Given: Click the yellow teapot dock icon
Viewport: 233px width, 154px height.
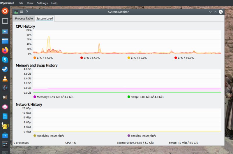Looking at the screenshot, I should coord(5,126).
